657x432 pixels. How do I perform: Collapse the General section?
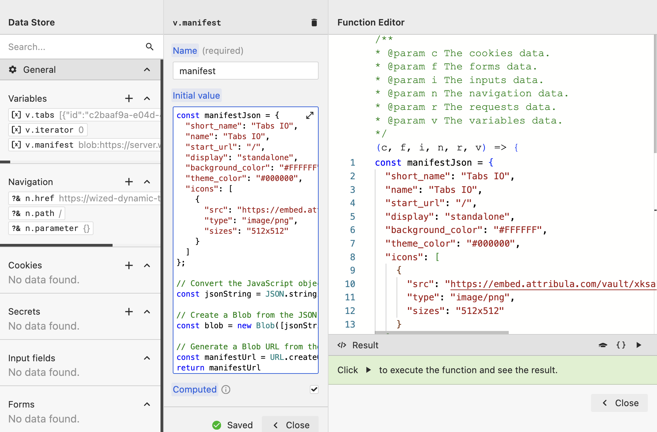[147, 70]
